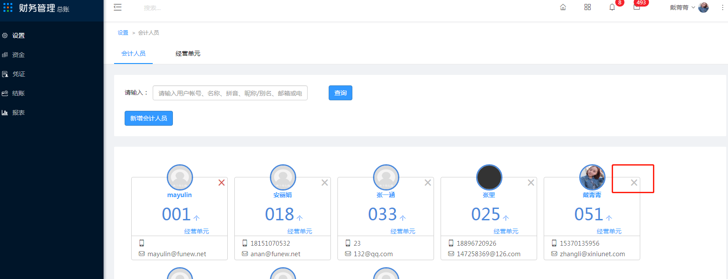This screenshot has height=279, width=728.
Task: Click the 查询 button
Action: tap(341, 93)
